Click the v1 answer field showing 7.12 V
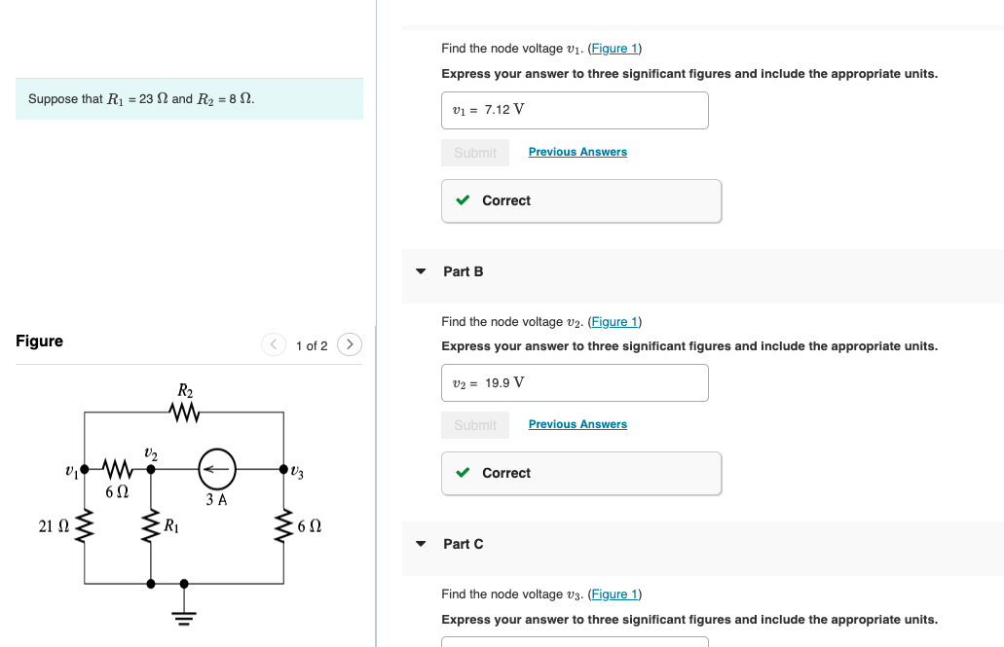This screenshot has height=647, width=1004. tap(575, 110)
